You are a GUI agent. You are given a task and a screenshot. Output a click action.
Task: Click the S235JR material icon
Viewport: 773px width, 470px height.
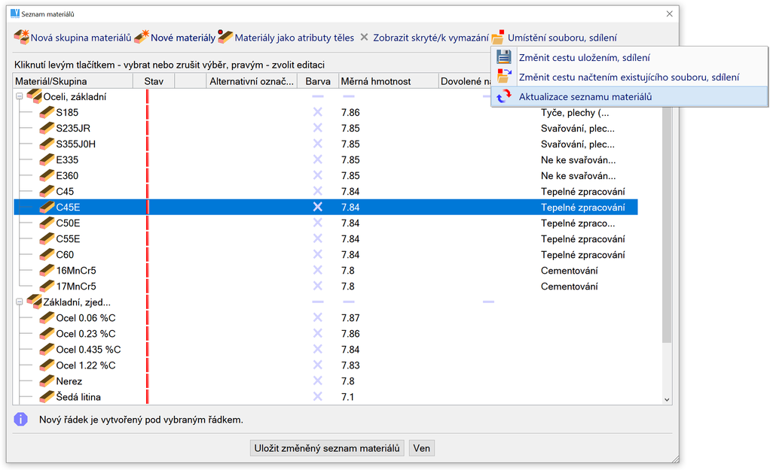coord(47,129)
